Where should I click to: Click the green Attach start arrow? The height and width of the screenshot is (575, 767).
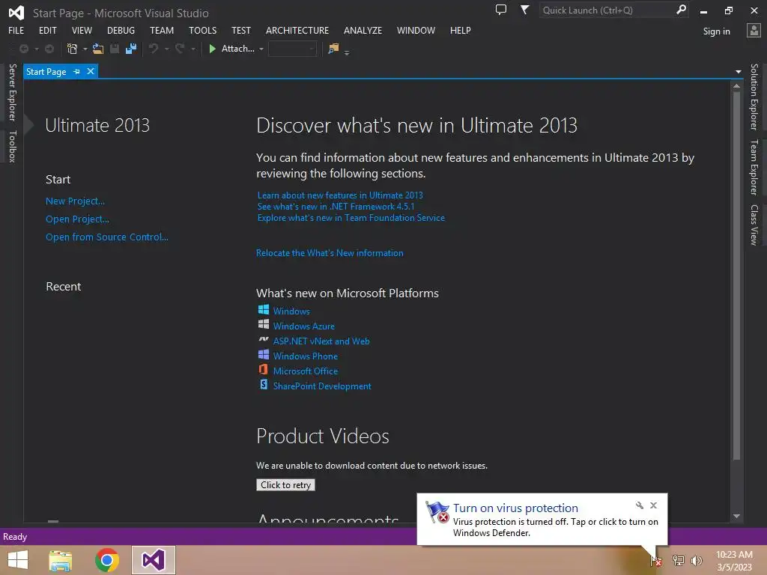[212, 49]
